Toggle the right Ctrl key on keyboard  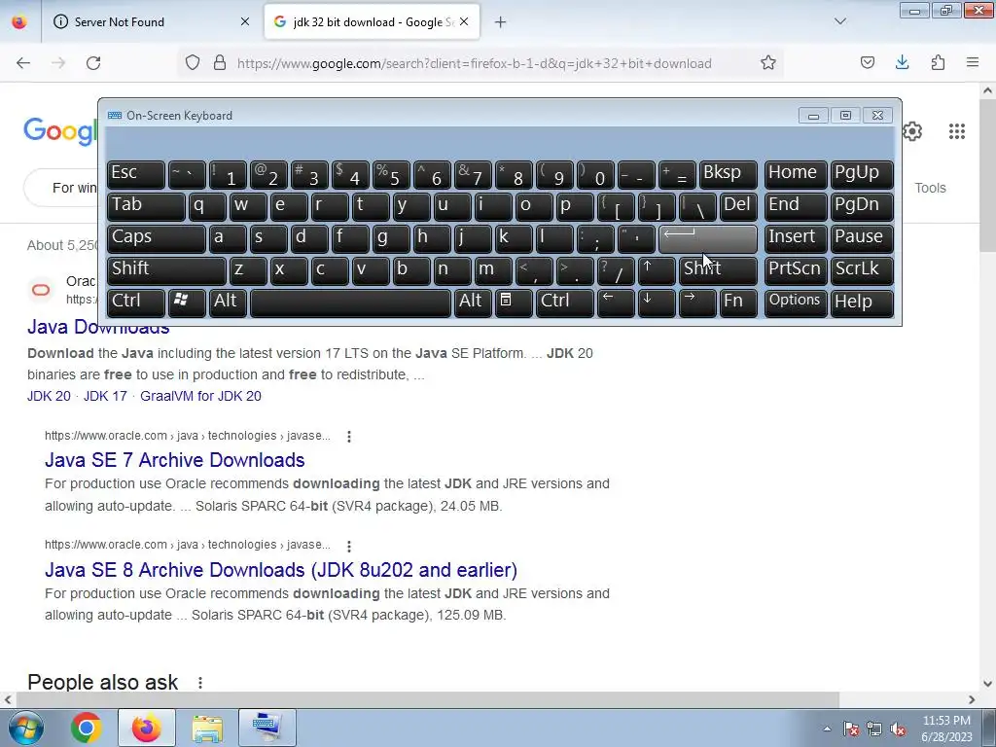(x=565, y=302)
